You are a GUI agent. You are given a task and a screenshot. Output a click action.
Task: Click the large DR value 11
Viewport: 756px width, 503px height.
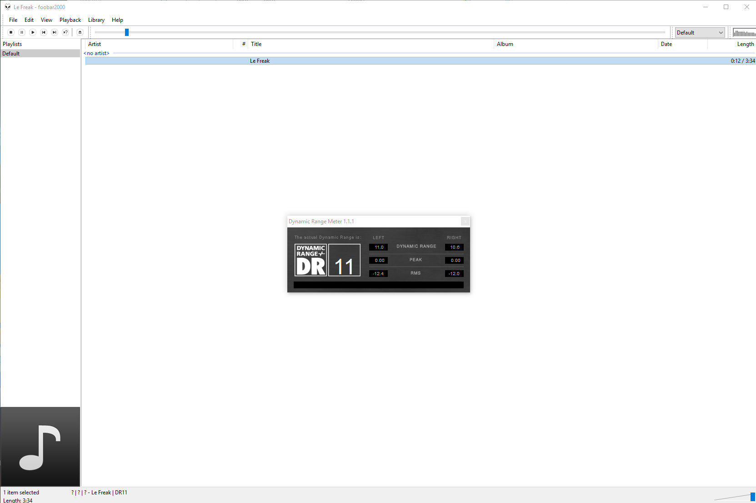(x=344, y=260)
